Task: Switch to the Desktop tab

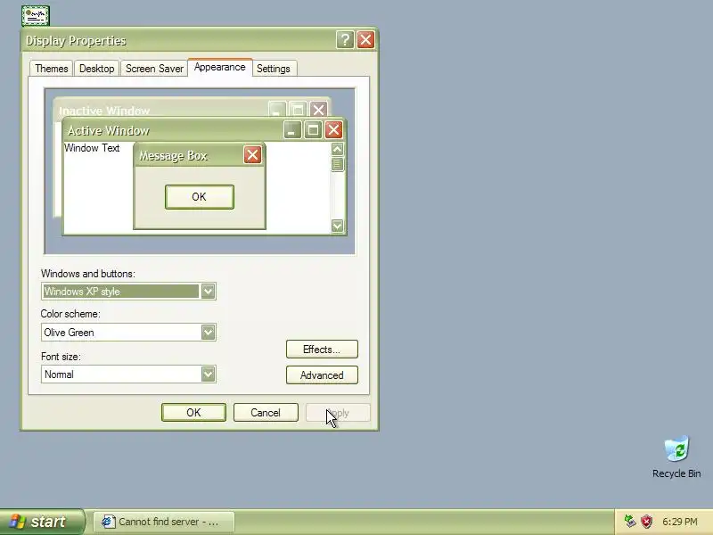Action: 97,69
